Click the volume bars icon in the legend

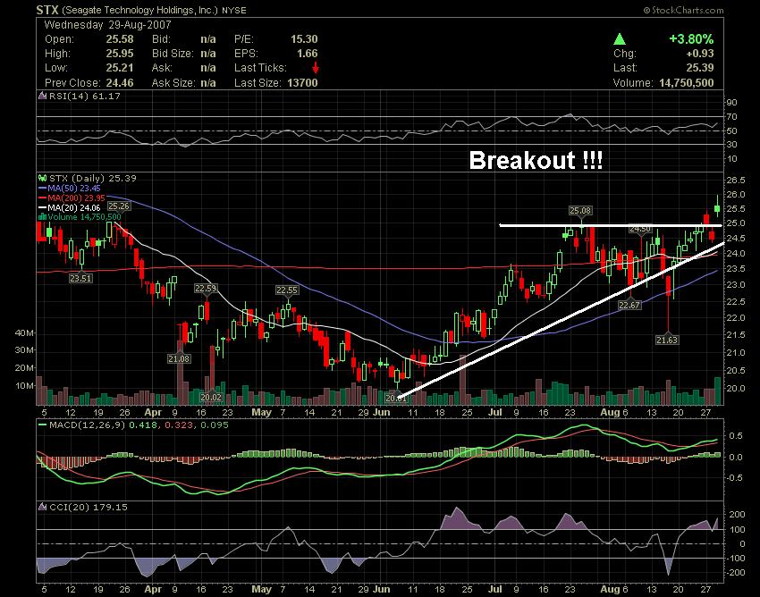(43, 216)
